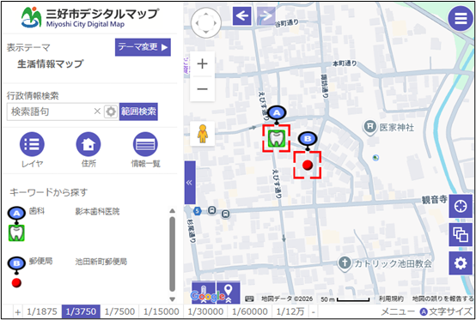Click the scale bar minus button
Screen dimensions: 476x320
[x=313, y=311]
